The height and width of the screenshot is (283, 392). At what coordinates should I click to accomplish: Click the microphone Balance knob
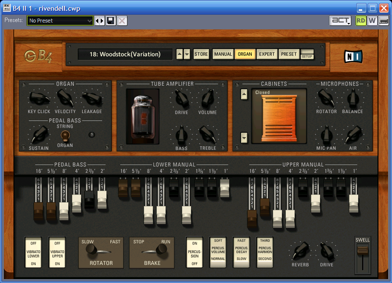(x=352, y=98)
